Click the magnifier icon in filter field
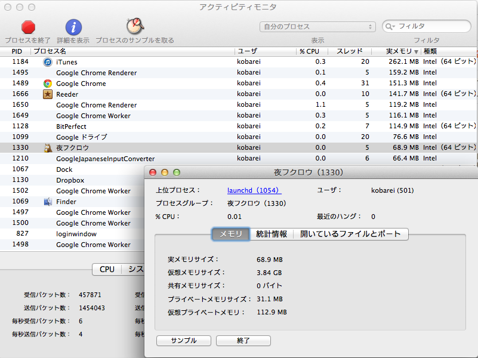Screen dimensions: 478x358 coord(390,26)
